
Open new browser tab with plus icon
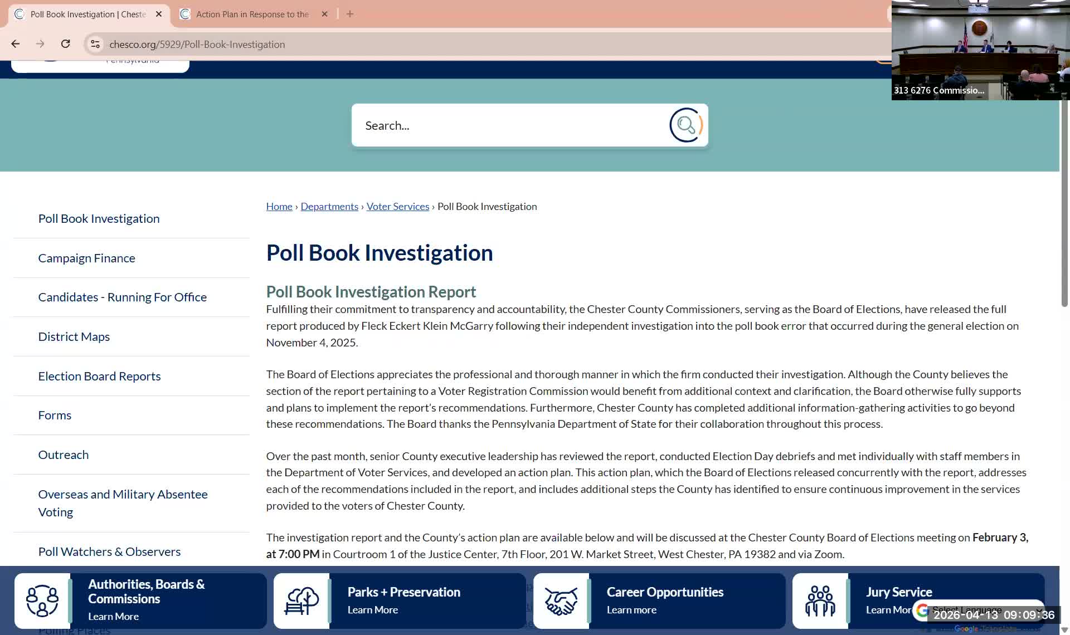(350, 14)
